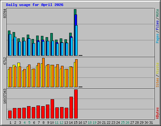
Task: Click the orange Sites bar for day 8
Action: click(43, 72)
